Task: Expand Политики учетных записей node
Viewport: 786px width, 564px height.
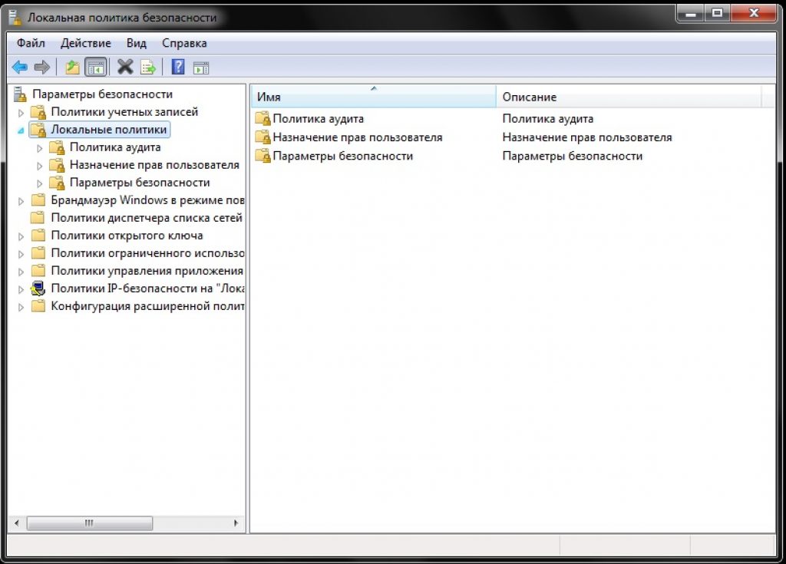Action: pos(21,113)
